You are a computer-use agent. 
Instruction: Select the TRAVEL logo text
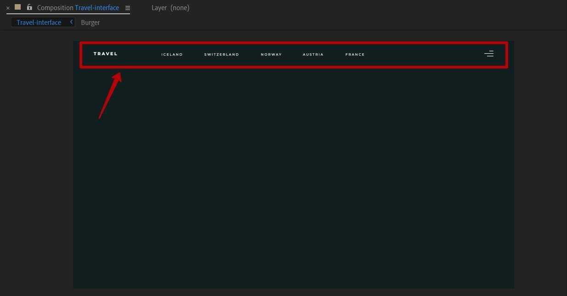(105, 54)
